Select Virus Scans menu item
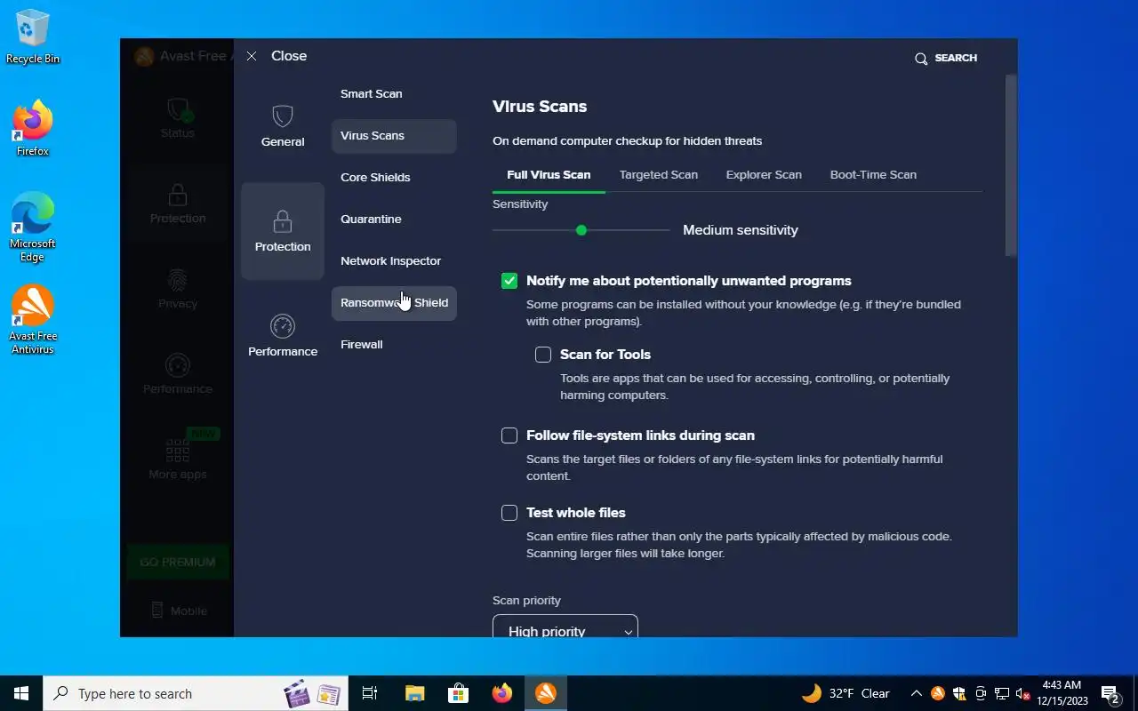1138x711 pixels. coord(394,136)
